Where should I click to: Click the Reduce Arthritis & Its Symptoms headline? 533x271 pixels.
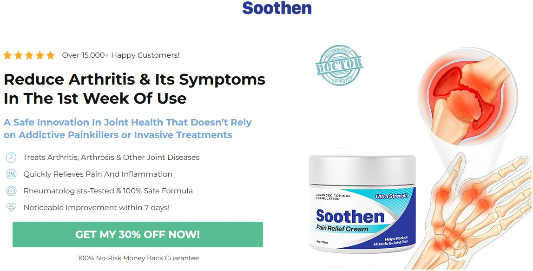pos(134,89)
